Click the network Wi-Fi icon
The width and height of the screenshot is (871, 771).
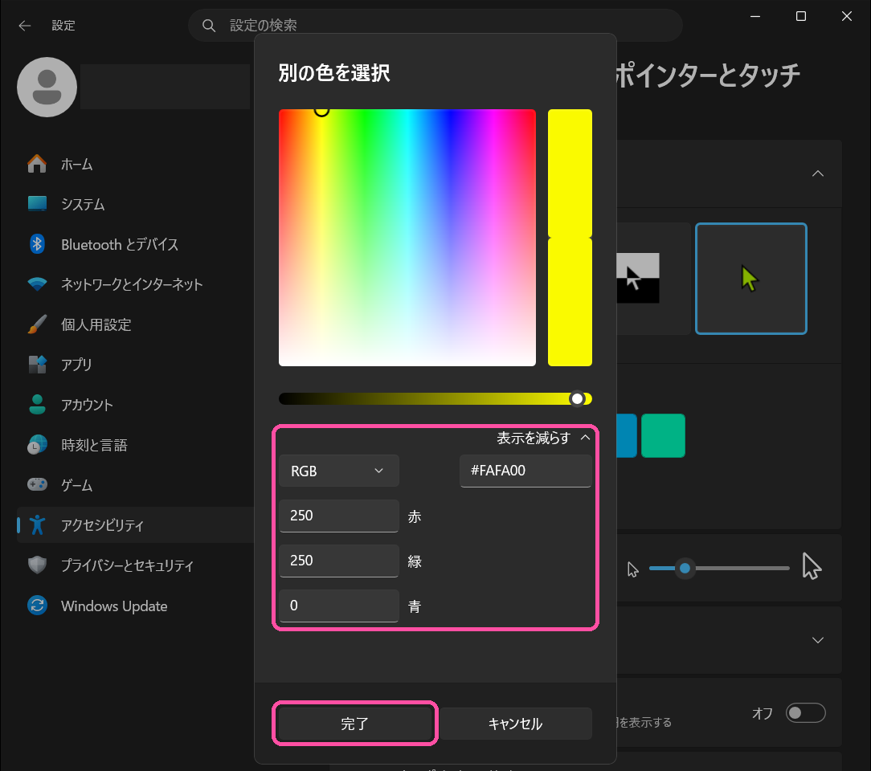pyautogui.click(x=37, y=284)
